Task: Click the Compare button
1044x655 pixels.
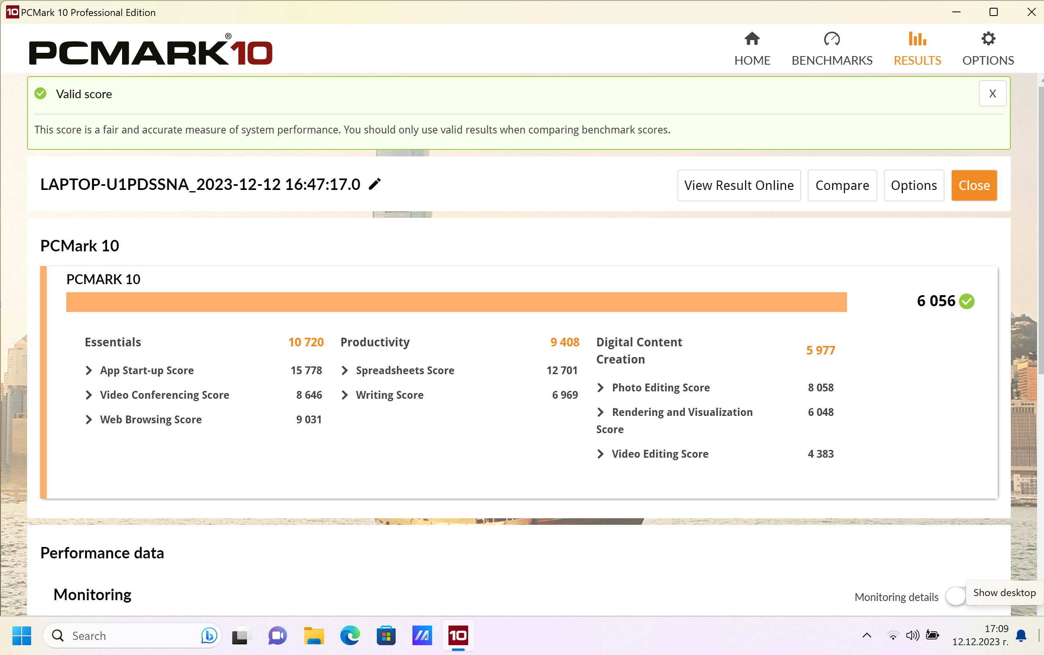Action: (842, 185)
